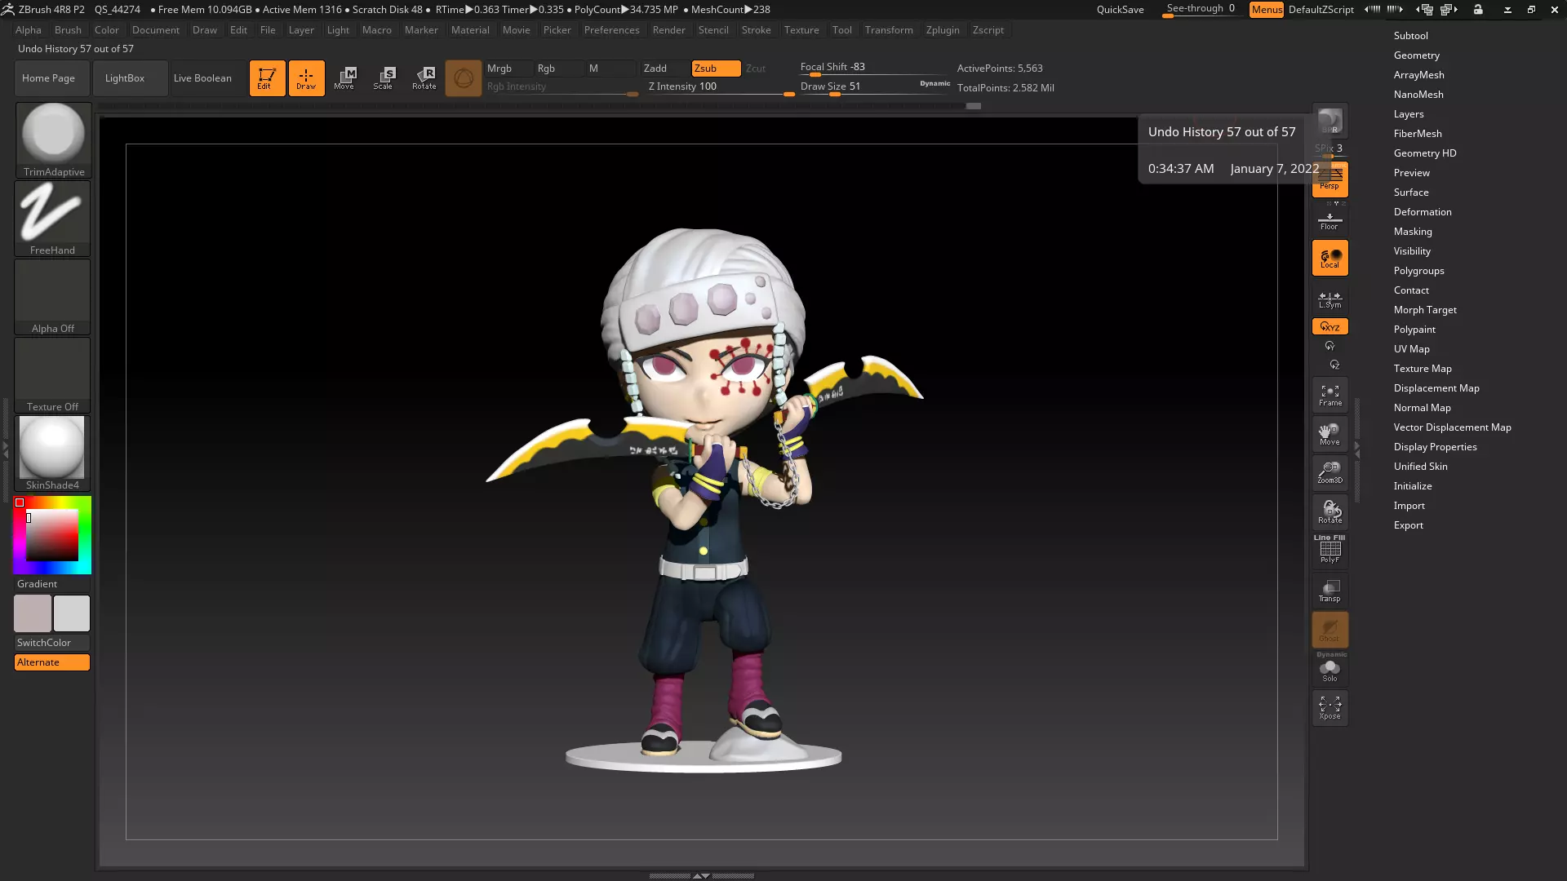Expand the Polygroups section
Screen dimensions: 1567x881
tap(1418, 271)
